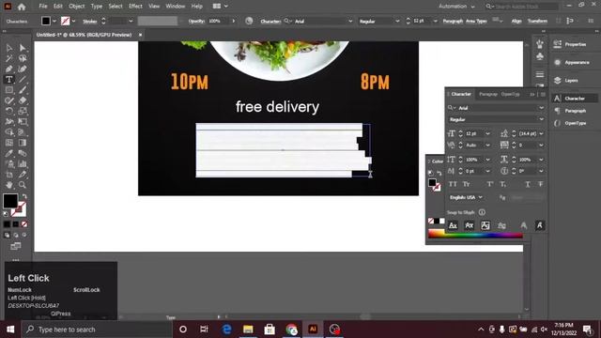Open the control bar fill color dropdown
The width and height of the screenshot is (601, 338).
(54, 21)
